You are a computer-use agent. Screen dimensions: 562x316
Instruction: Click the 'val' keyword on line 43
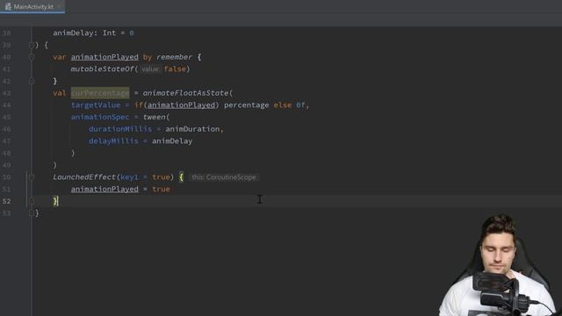pyautogui.click(x=60, y=93)
